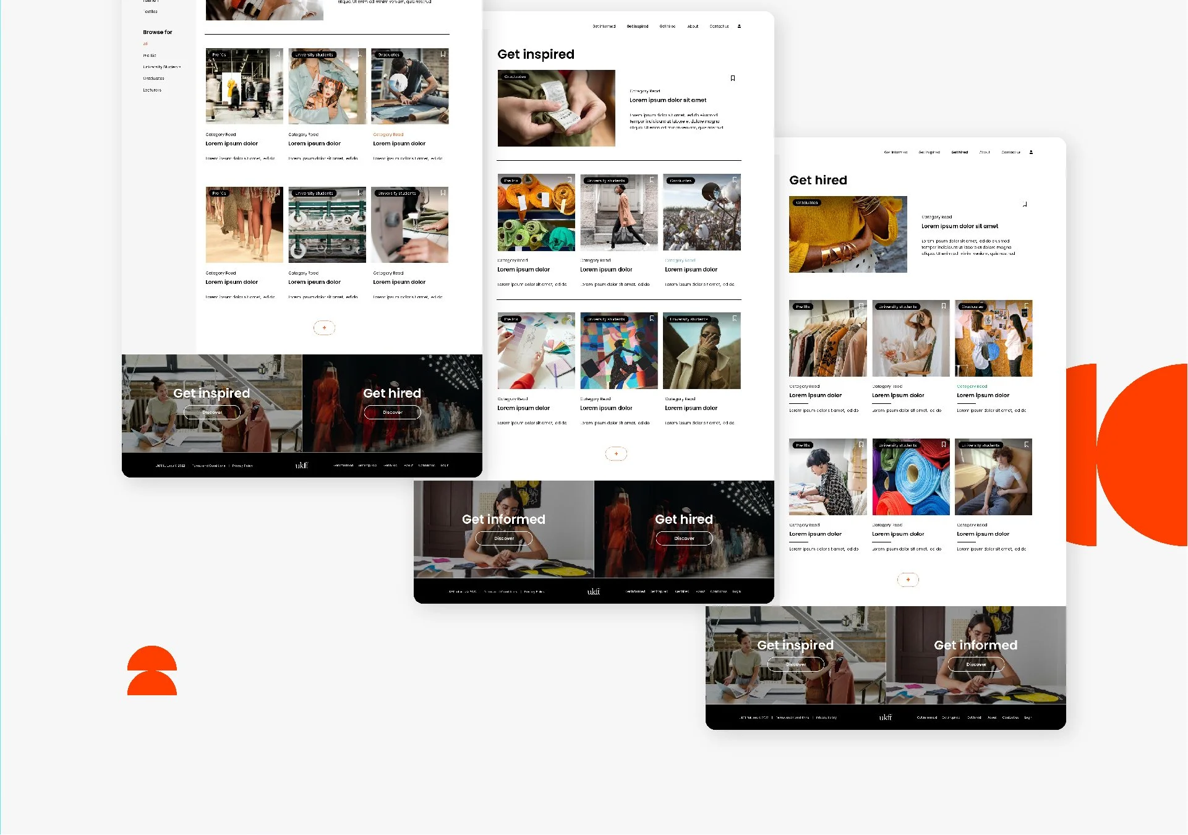Click Discover under Get informed on middle page
The image size is (1188, 835).
coord(504,539)
